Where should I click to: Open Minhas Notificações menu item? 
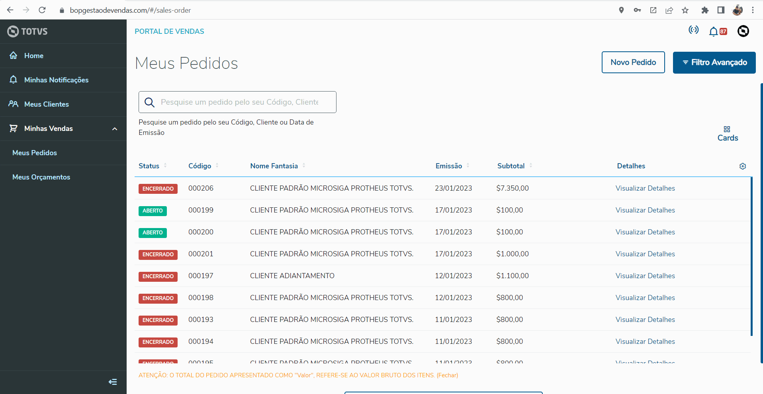[x=56, y=80]
